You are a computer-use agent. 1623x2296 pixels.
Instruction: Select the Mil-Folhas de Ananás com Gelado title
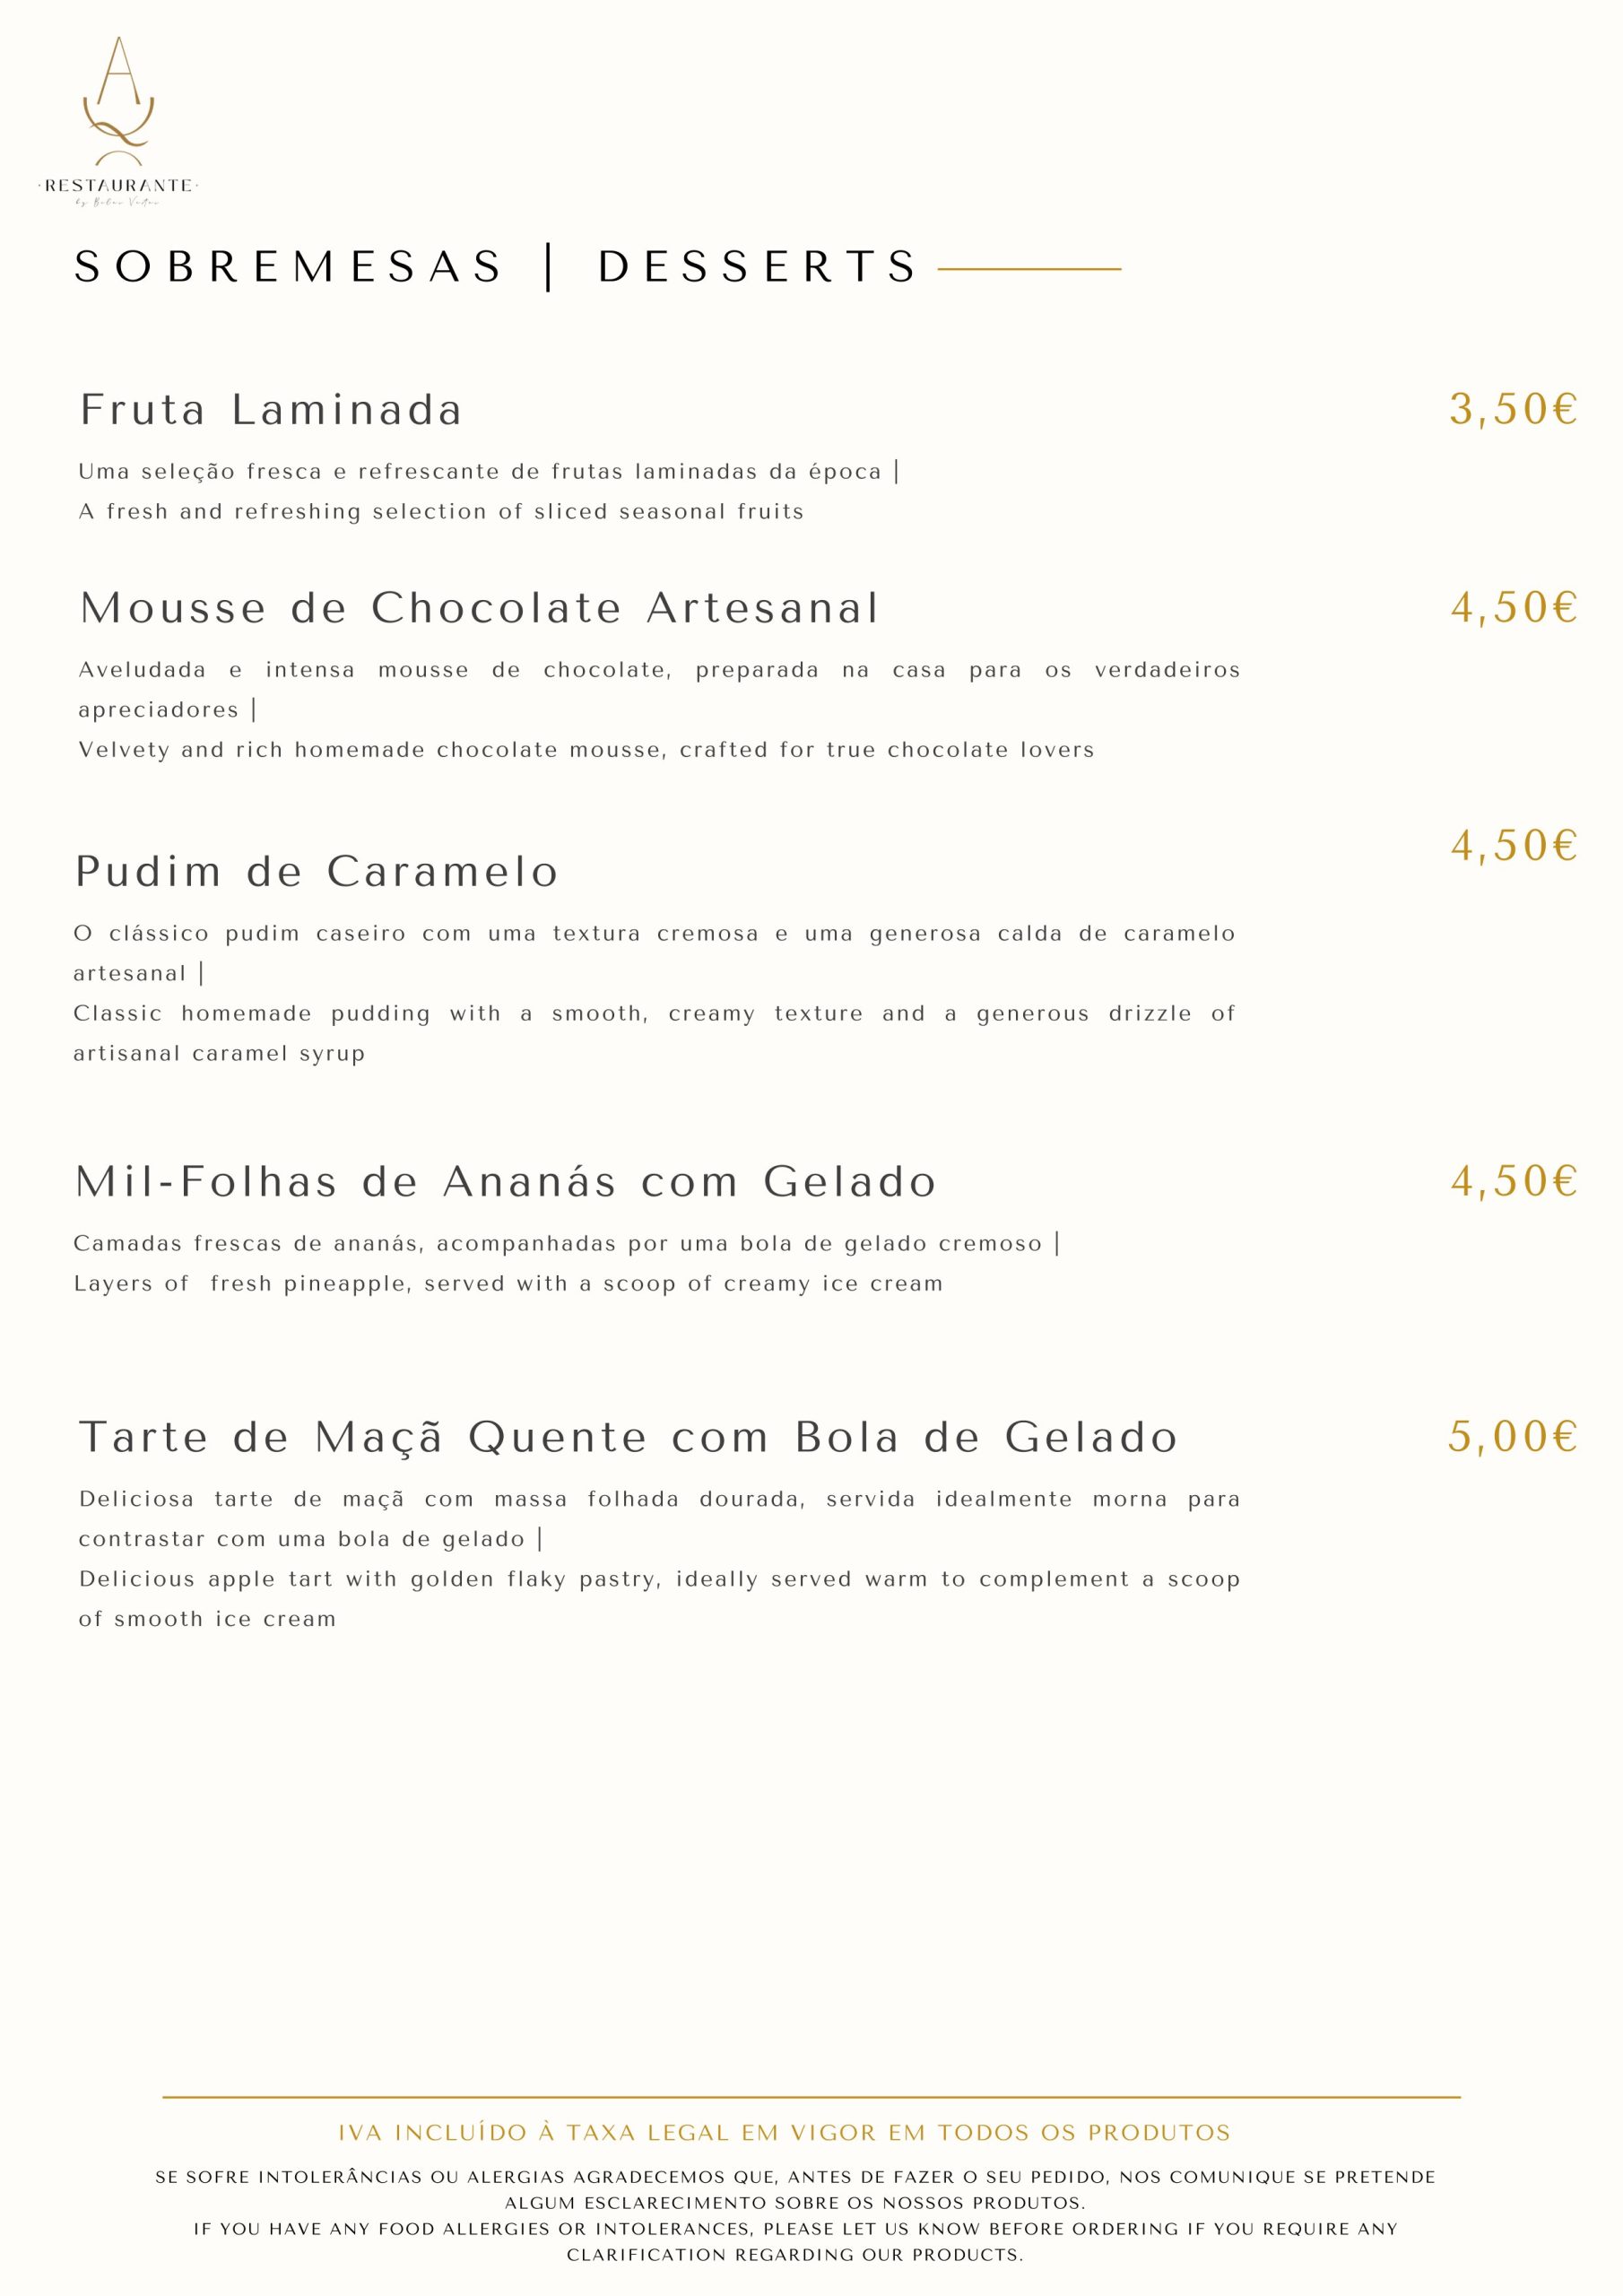[505, 1182]
